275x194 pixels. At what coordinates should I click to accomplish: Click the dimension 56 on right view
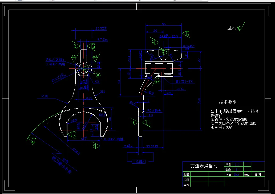tap(163, 24)
